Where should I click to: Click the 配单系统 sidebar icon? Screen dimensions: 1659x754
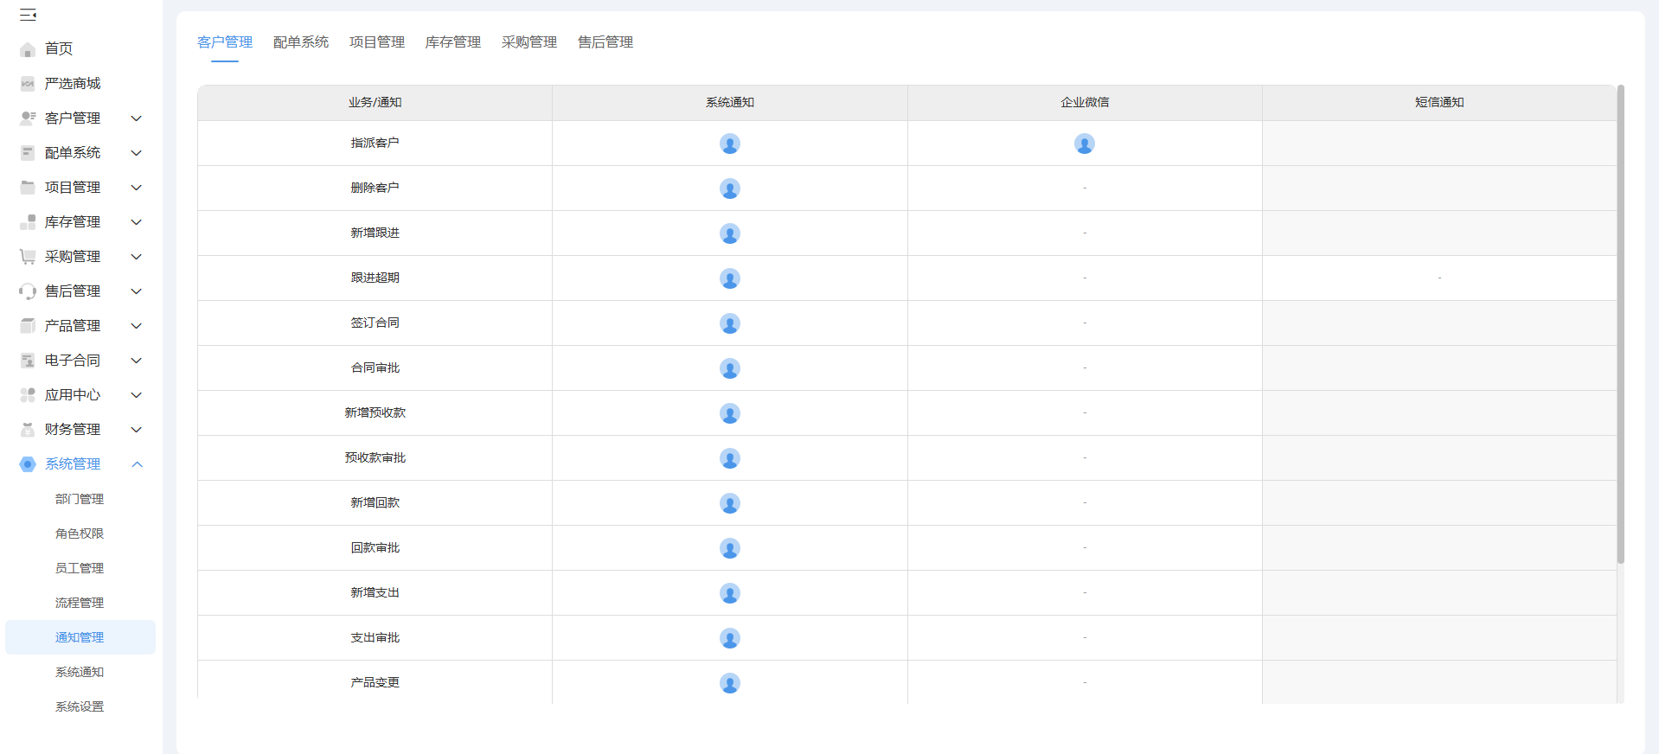pos(28,153)
